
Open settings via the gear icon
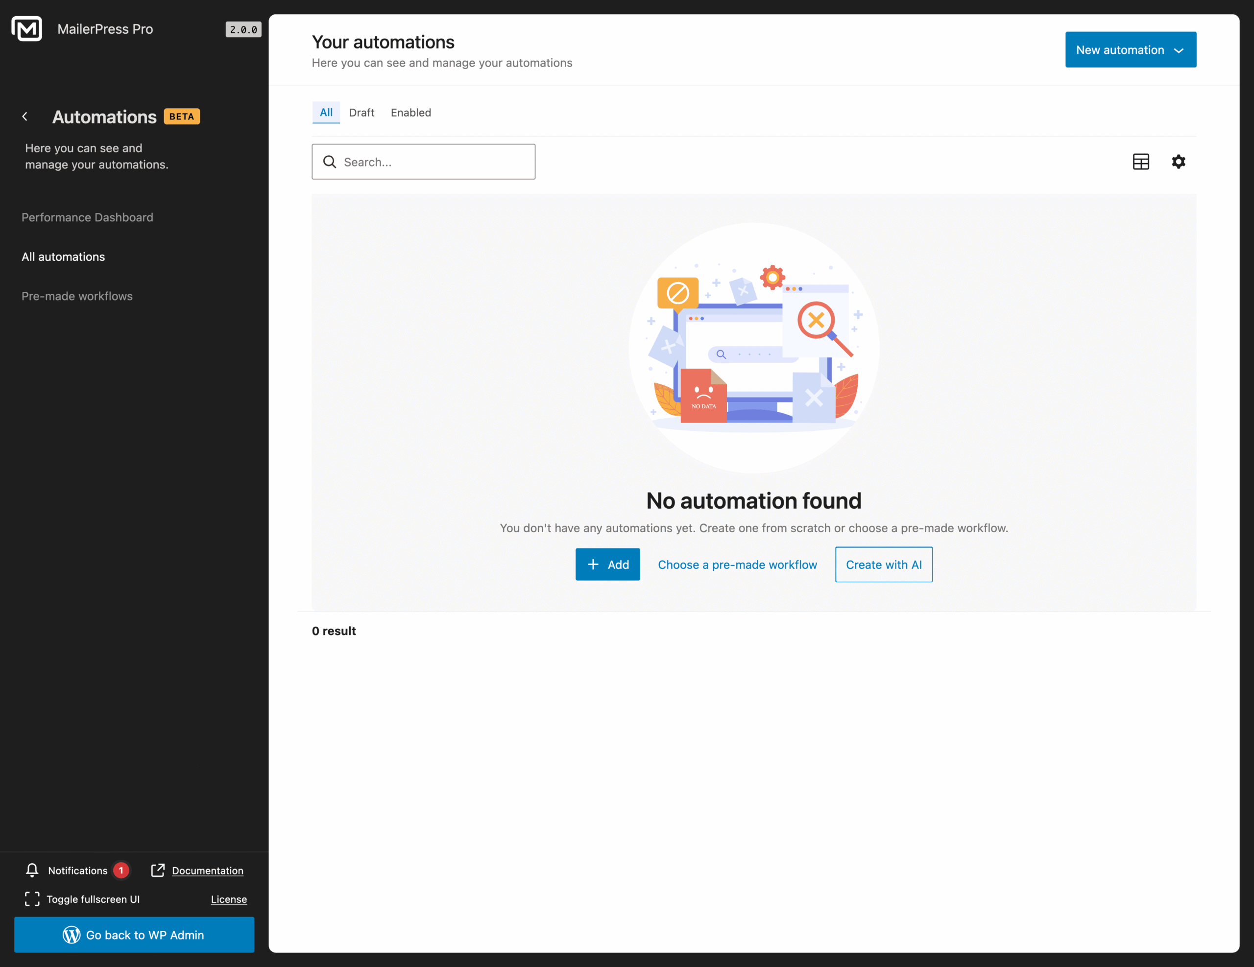pos(1179,161)
